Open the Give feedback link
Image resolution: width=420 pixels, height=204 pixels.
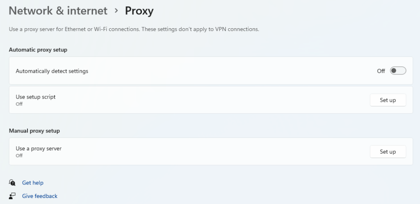pos(40,196)
